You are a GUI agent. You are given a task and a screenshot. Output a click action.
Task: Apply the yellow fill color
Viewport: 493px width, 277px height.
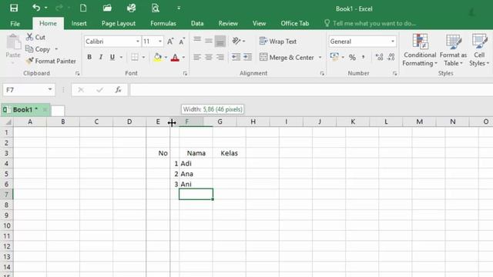coord(157,57)
